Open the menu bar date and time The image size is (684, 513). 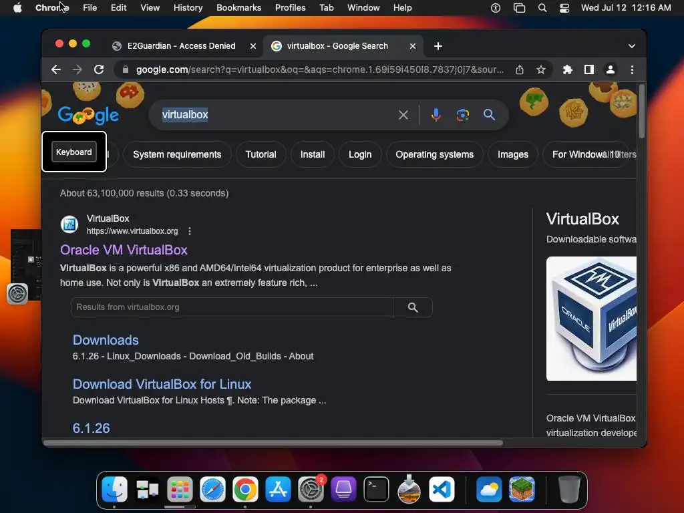coord(625,8)
